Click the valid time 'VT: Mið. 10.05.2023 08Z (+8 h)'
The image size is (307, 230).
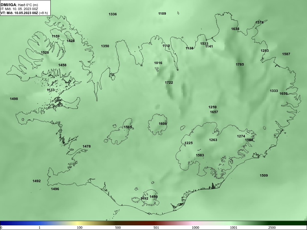coord(24,13)
